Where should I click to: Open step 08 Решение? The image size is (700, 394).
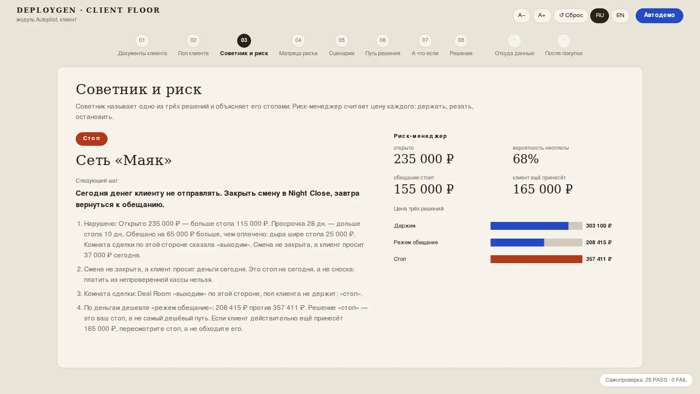pyautogui.click(x=461, y=46)
